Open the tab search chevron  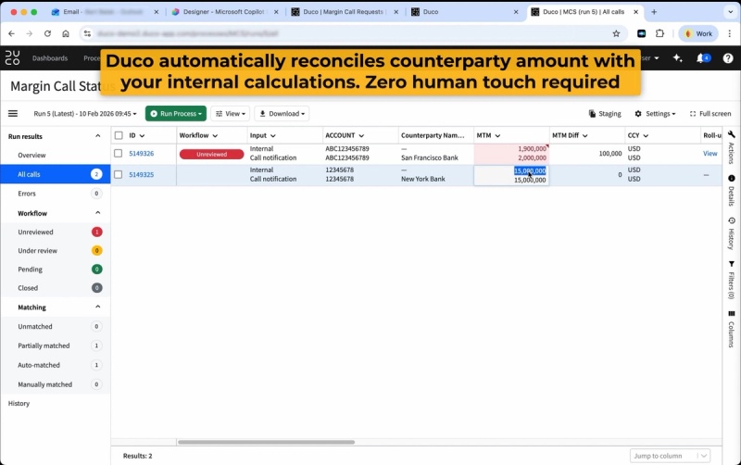pyautogui.click(x=730, y=12)
